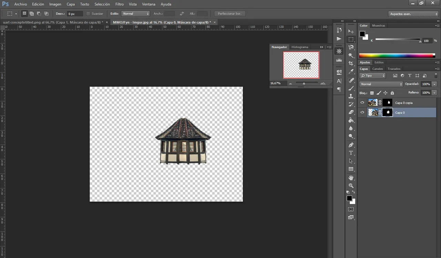
Task: Select the Healing Brush tool
Action: (x=351, y=80)
